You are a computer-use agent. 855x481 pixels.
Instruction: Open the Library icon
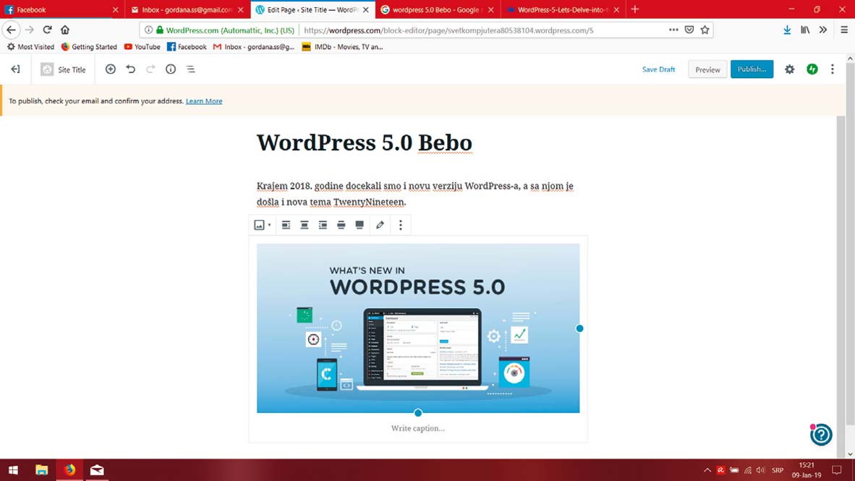[x=805, y=30]
